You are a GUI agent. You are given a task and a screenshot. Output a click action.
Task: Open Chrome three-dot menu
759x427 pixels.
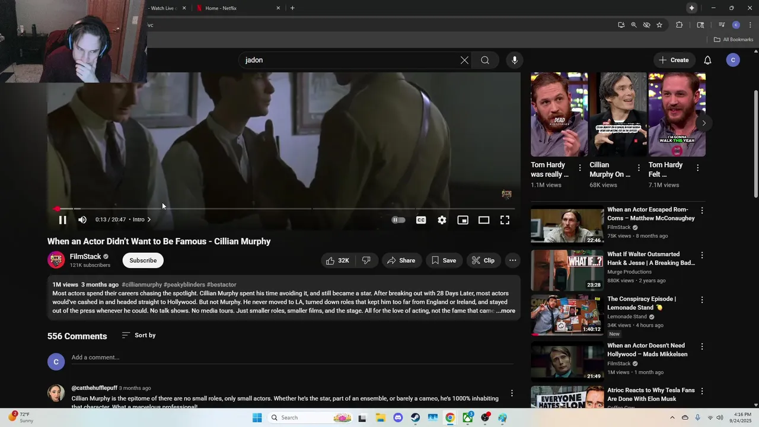click(750, 25)
